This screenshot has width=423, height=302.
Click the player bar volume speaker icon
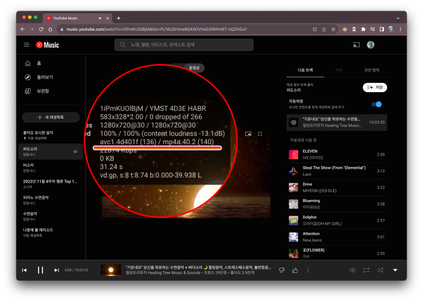tap(352, 270)
